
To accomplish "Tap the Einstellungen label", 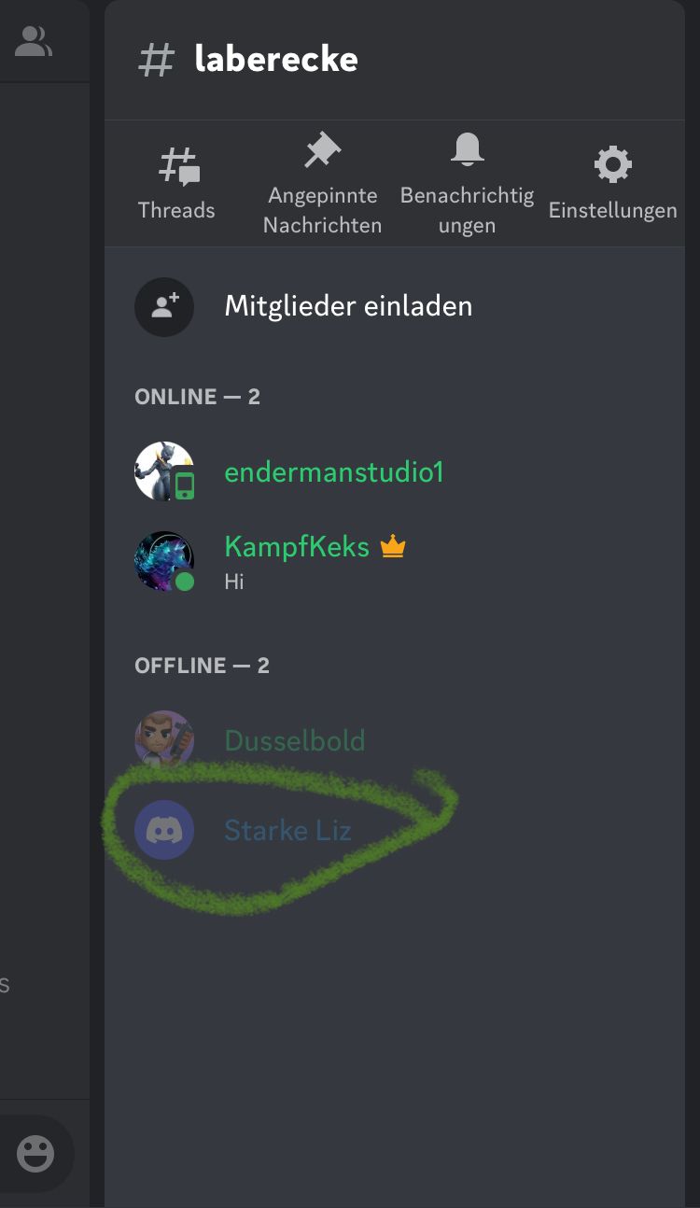I will (613, 211).
